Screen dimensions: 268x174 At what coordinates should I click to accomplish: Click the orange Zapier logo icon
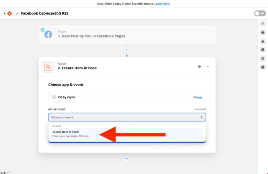tap(10, 13)
